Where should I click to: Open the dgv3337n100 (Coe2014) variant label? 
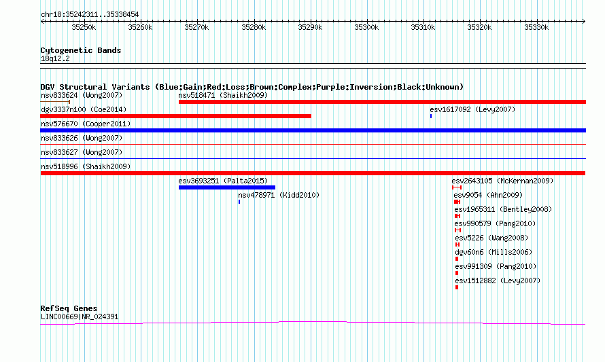84,109
